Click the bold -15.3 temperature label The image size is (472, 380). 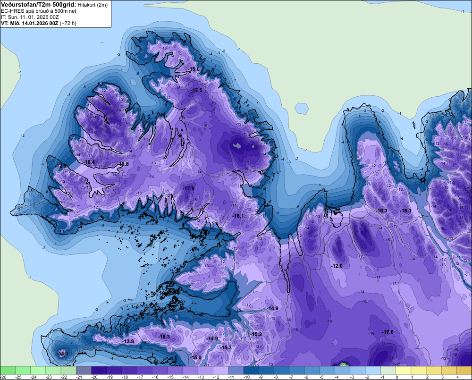point(226,347)
